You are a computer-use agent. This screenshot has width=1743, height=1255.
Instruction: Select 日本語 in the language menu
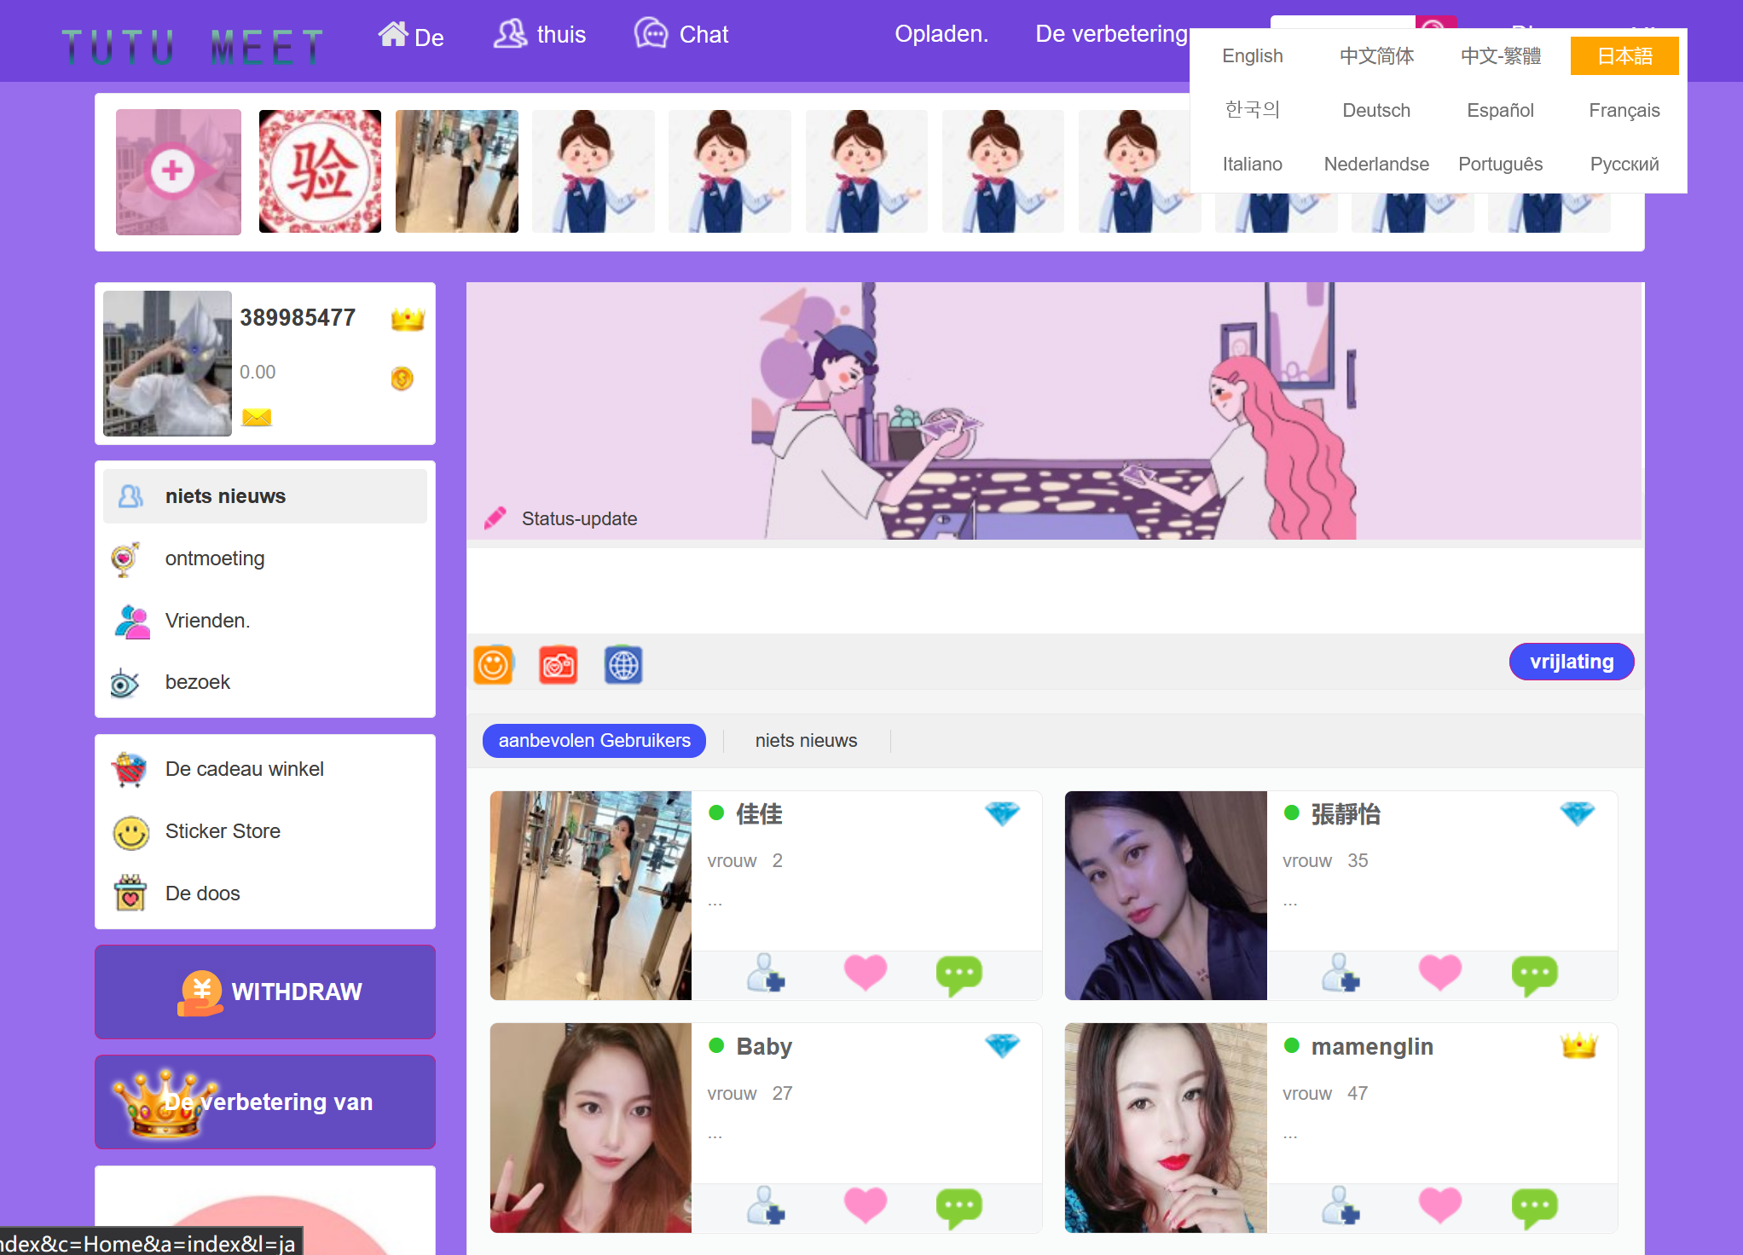pos(1624,56)
